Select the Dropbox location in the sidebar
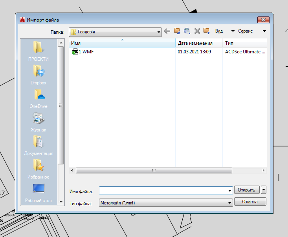288x237 pixels. [39, 75]
